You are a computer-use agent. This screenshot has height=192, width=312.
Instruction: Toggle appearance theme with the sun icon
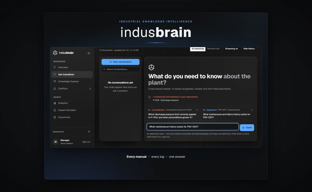89,132
